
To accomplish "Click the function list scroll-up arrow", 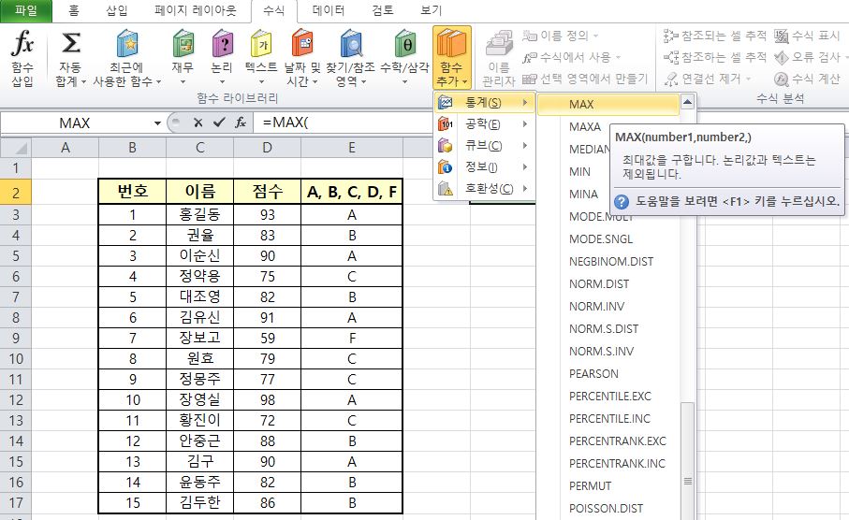I will [688, 102].
